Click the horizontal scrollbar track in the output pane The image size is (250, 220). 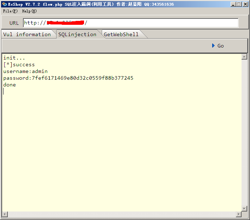tap(122, 214)
